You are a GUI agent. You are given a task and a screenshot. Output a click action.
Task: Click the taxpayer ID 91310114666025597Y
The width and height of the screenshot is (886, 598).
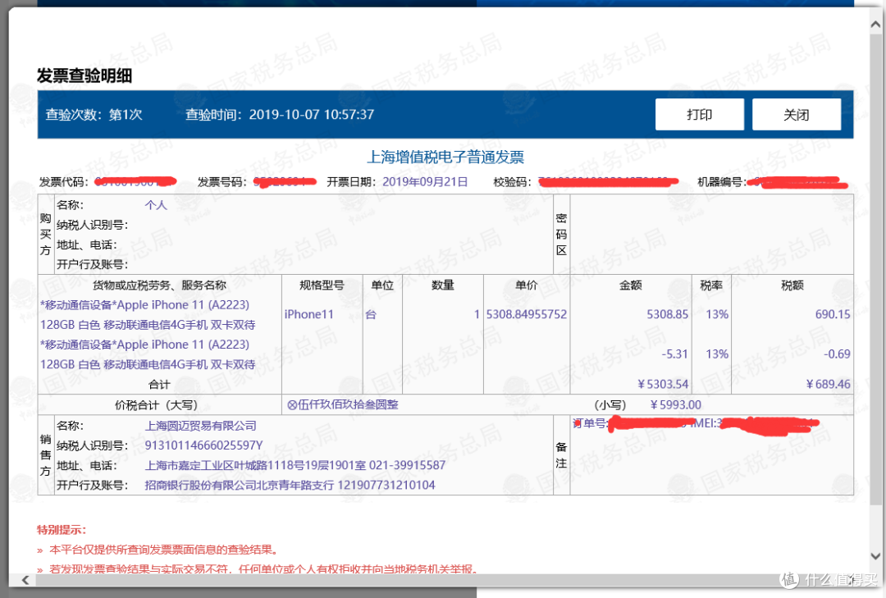pyautogui.click(x=204, y=445)
